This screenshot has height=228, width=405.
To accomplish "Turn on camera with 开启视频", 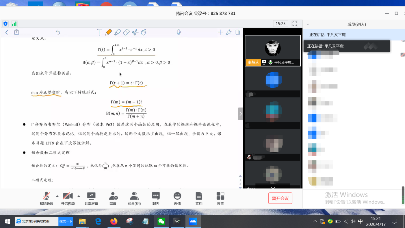I will pyautogui.click(x=68, y=199).
